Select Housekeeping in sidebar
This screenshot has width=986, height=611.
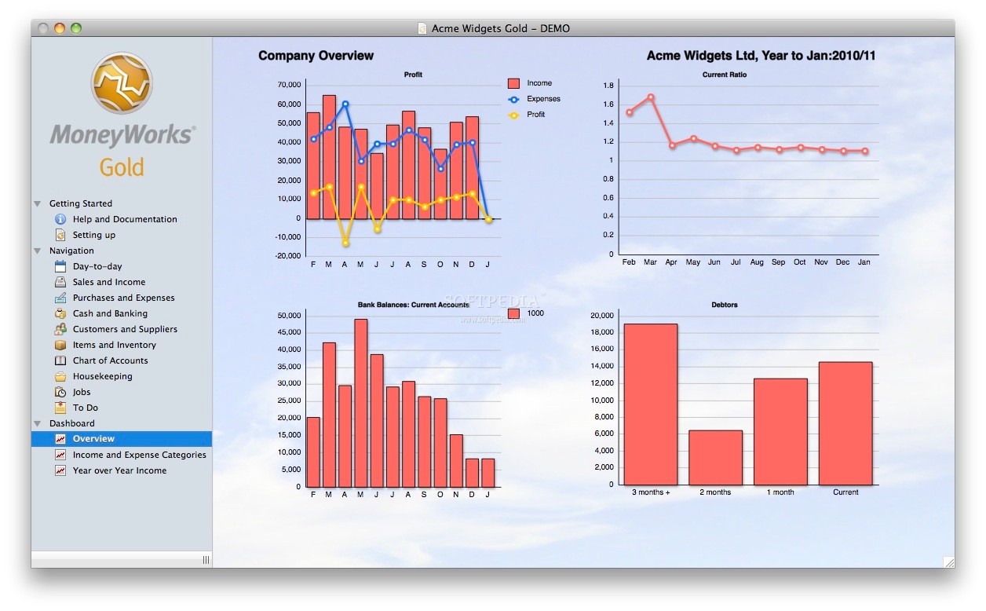pos(103,376)
